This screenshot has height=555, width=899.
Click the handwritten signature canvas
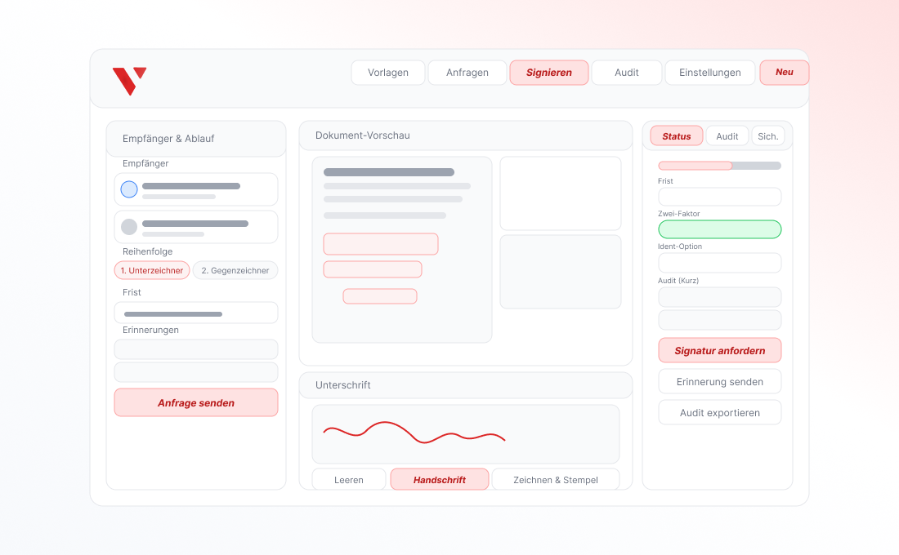click(x=466, y=434)
